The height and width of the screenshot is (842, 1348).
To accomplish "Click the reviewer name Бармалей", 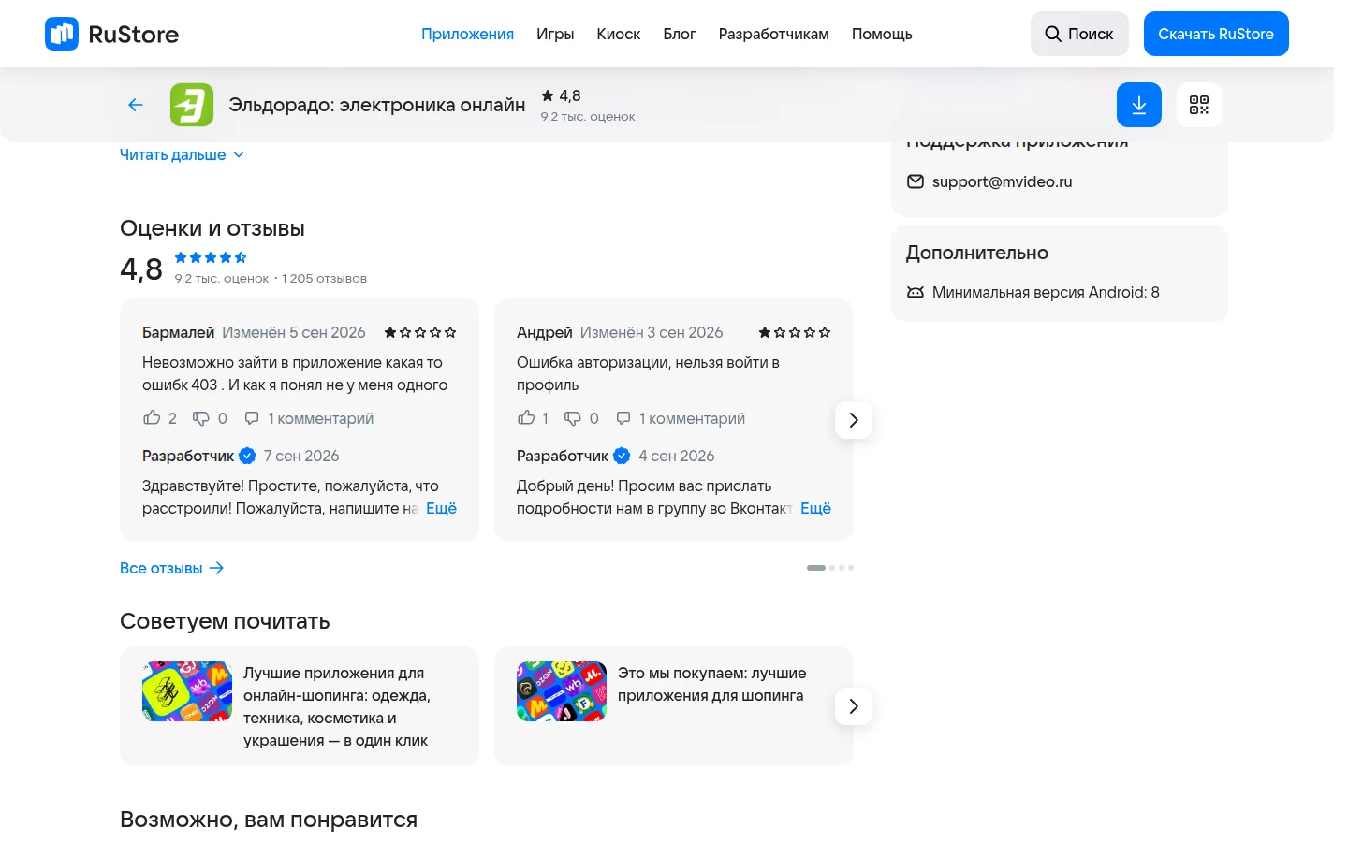I will click(x=178, y=332).
